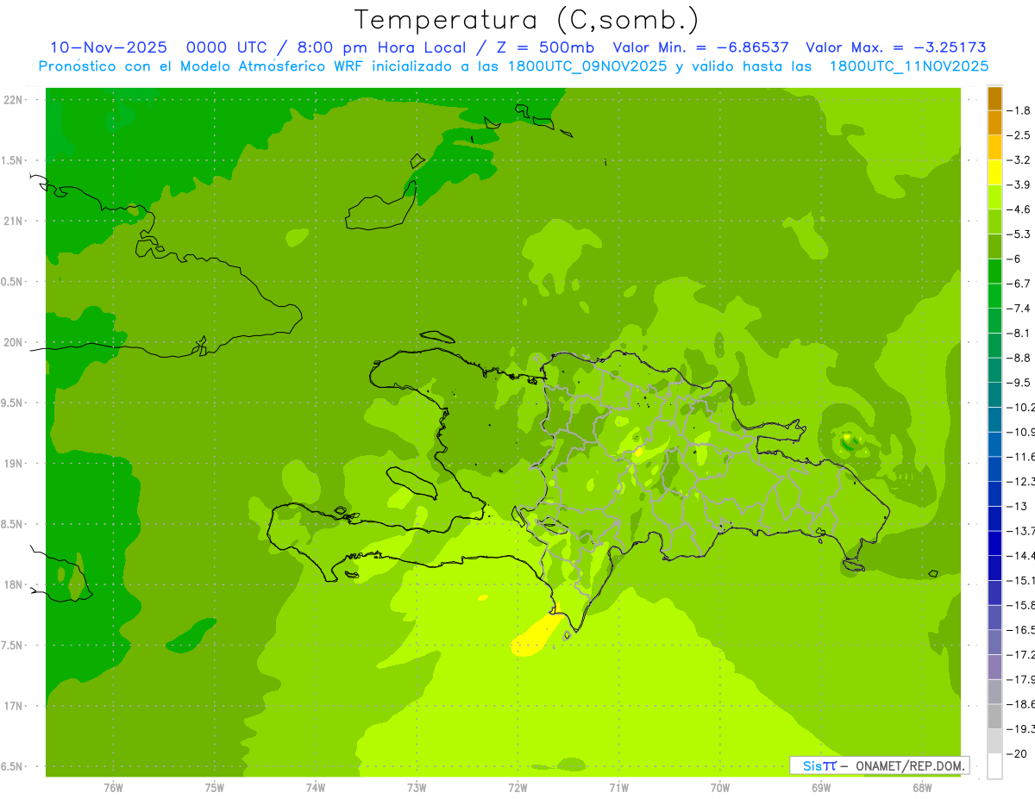Click the "-6.7" color scale label
Viewport: 1035px width, 799px height.
[1019, 284]
